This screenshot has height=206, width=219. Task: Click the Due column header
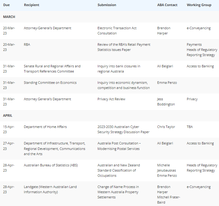point(6,5)
